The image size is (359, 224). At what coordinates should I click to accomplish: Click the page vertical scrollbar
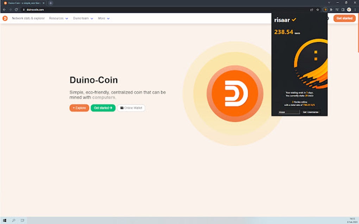tap(358, 33)
